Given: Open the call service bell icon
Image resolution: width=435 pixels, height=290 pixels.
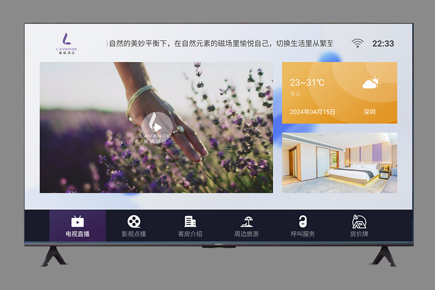Looking at the screenshot, I should pos(303,221).
